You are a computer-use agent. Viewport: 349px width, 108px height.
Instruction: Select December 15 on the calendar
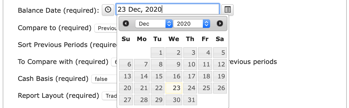pos(158,76)
